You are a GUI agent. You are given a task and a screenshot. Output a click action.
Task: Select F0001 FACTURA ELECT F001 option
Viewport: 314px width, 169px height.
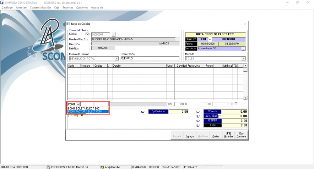click(x=88, y=111)
